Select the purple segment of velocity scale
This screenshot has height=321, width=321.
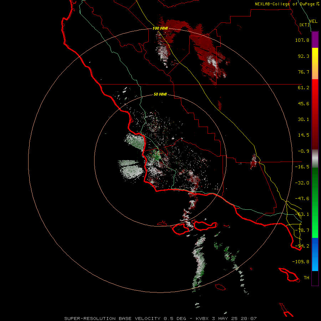click(315, 40)
